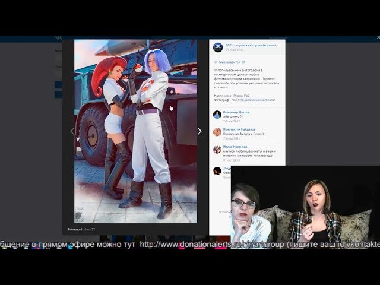This screenshot has width=380, height=285.
Task: Open the kifir.deviantart.com photographer link
Action: [x=256, y=100]
